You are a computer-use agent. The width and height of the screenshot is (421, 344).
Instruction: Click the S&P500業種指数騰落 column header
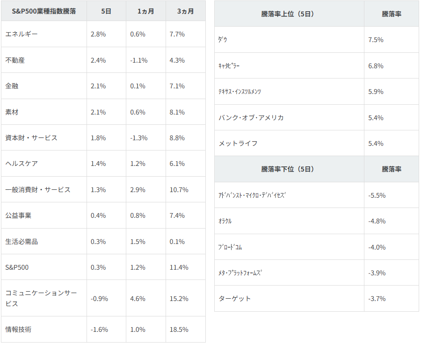click(x=44, y=11)
